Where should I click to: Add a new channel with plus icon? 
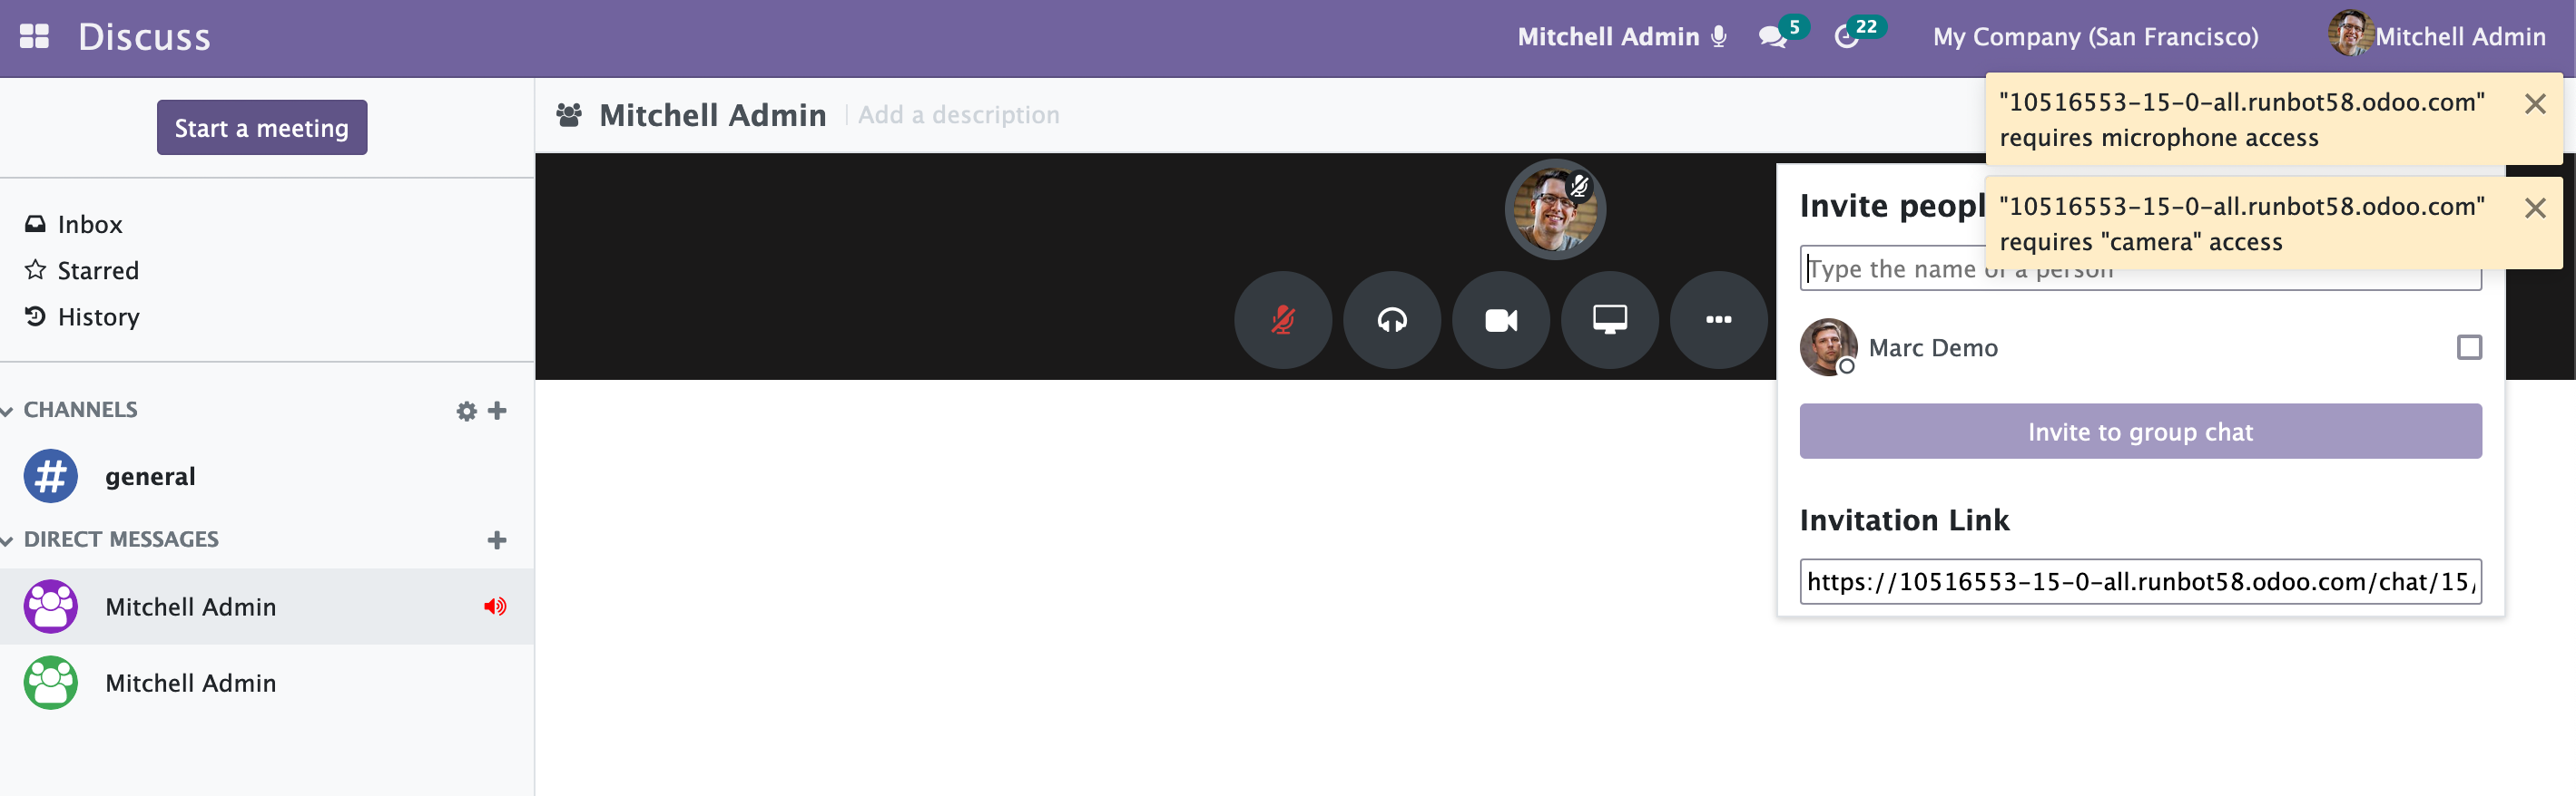coord(497,411)
